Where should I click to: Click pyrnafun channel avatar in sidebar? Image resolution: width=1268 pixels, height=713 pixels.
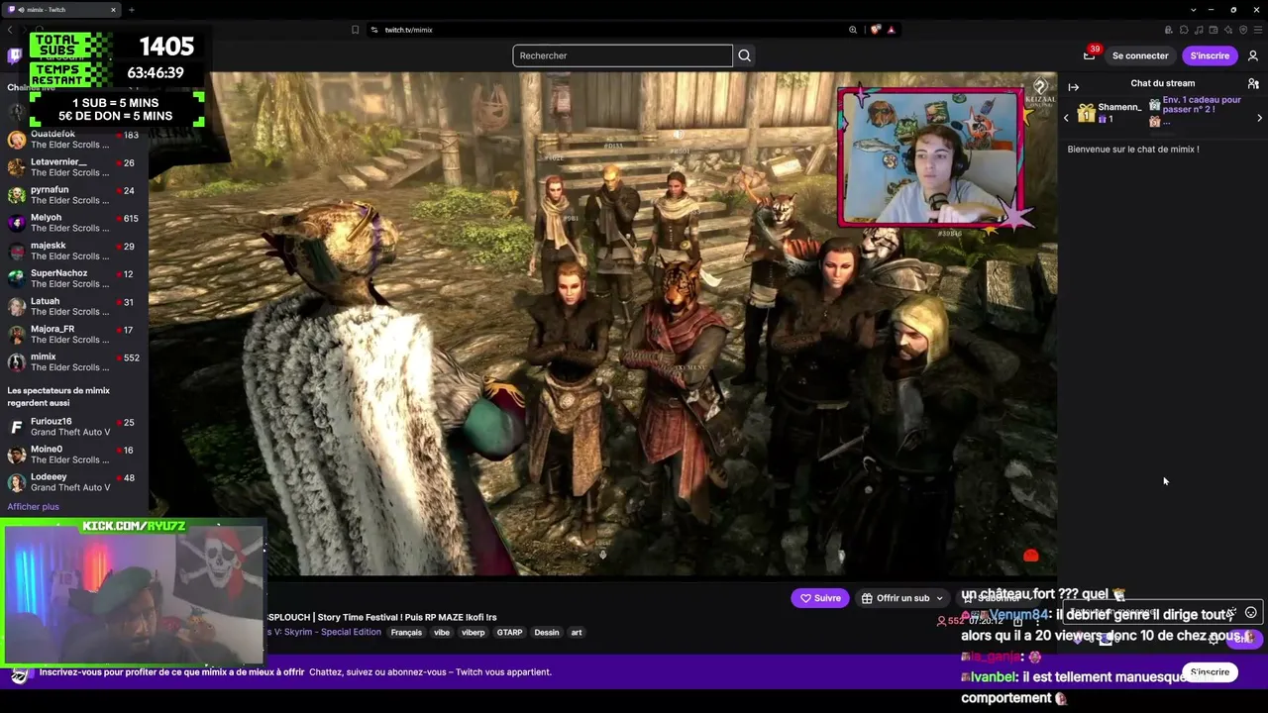click(x=17, y=195)
